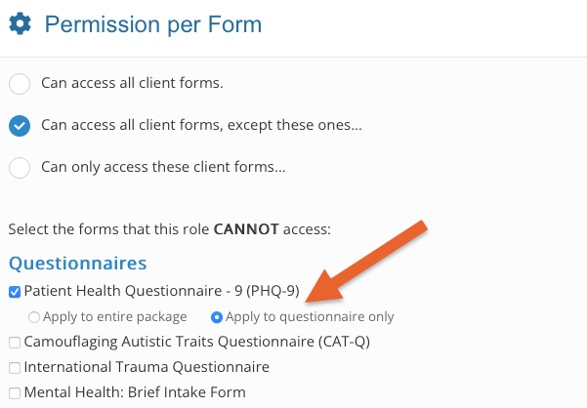
Task: Select the 'Apply to questionnaire only' radio button
Action: (217, 317)
